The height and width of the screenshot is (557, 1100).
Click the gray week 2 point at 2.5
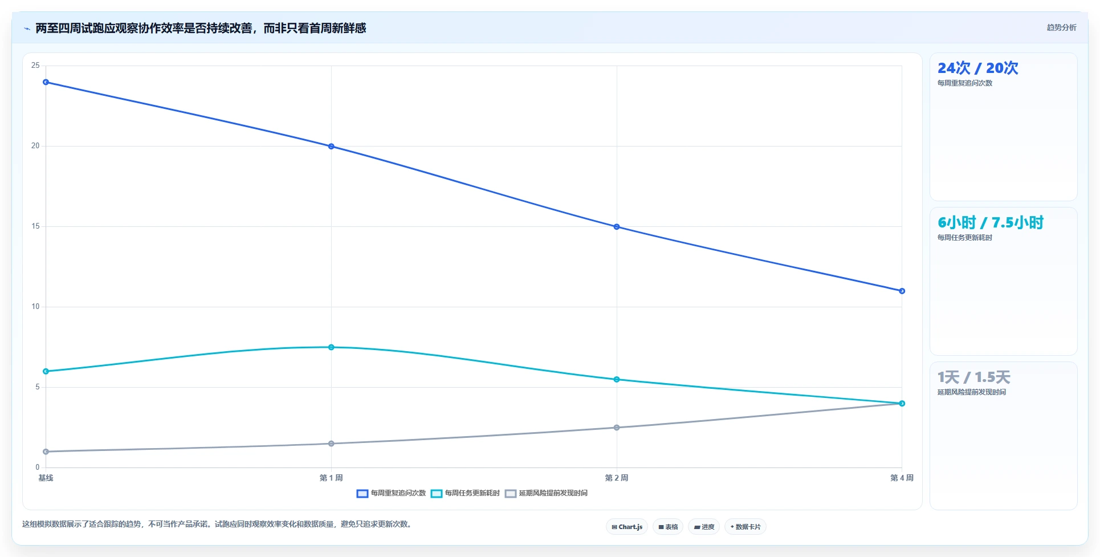coord(617,428)
